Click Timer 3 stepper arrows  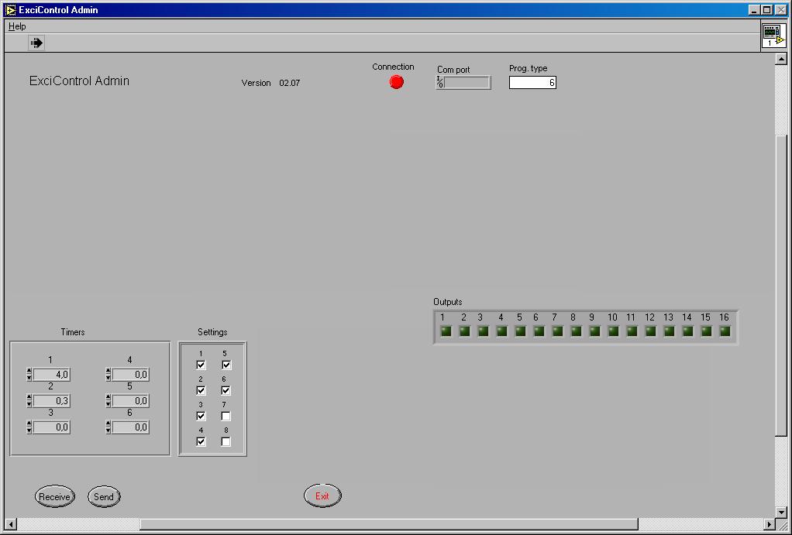pos(29,427)
